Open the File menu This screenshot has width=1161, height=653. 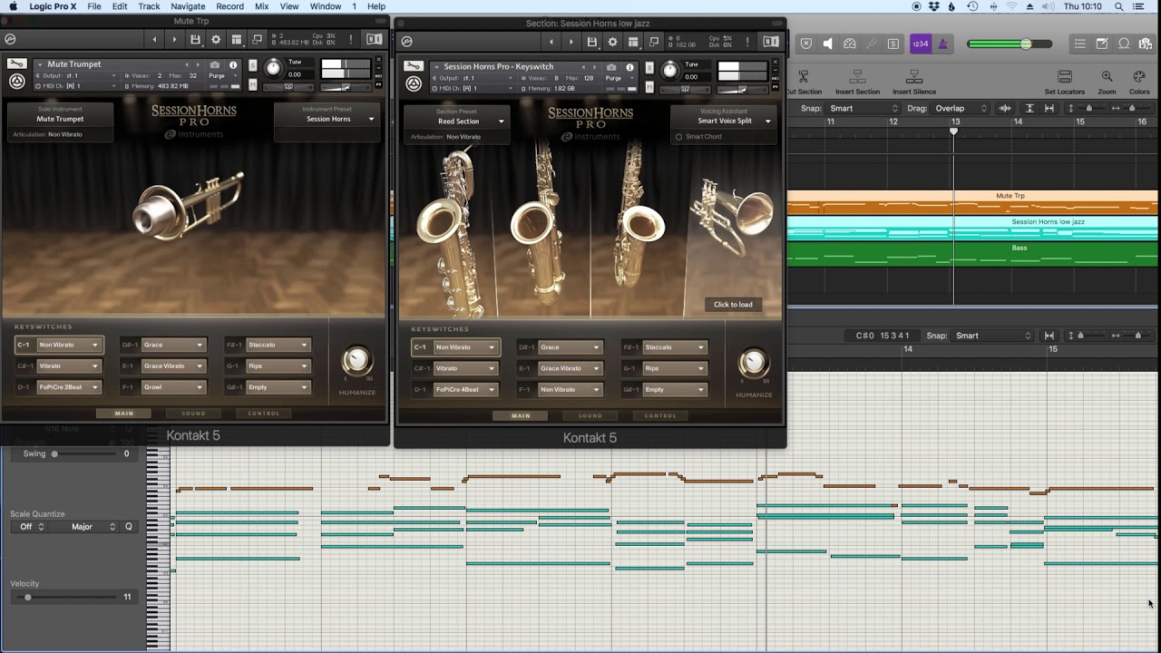(94, 6)
